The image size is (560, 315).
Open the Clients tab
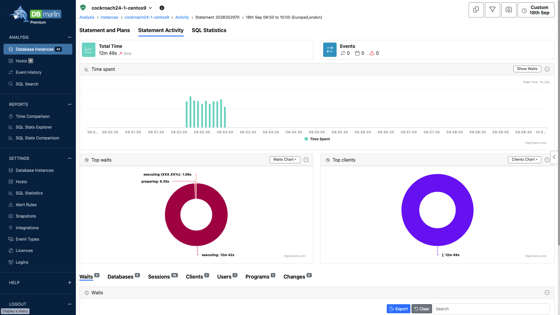tap(197, 276)
